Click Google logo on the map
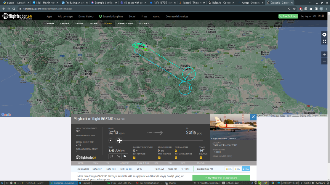The height and width of the screenshot is (185, 330). (6, 114)
